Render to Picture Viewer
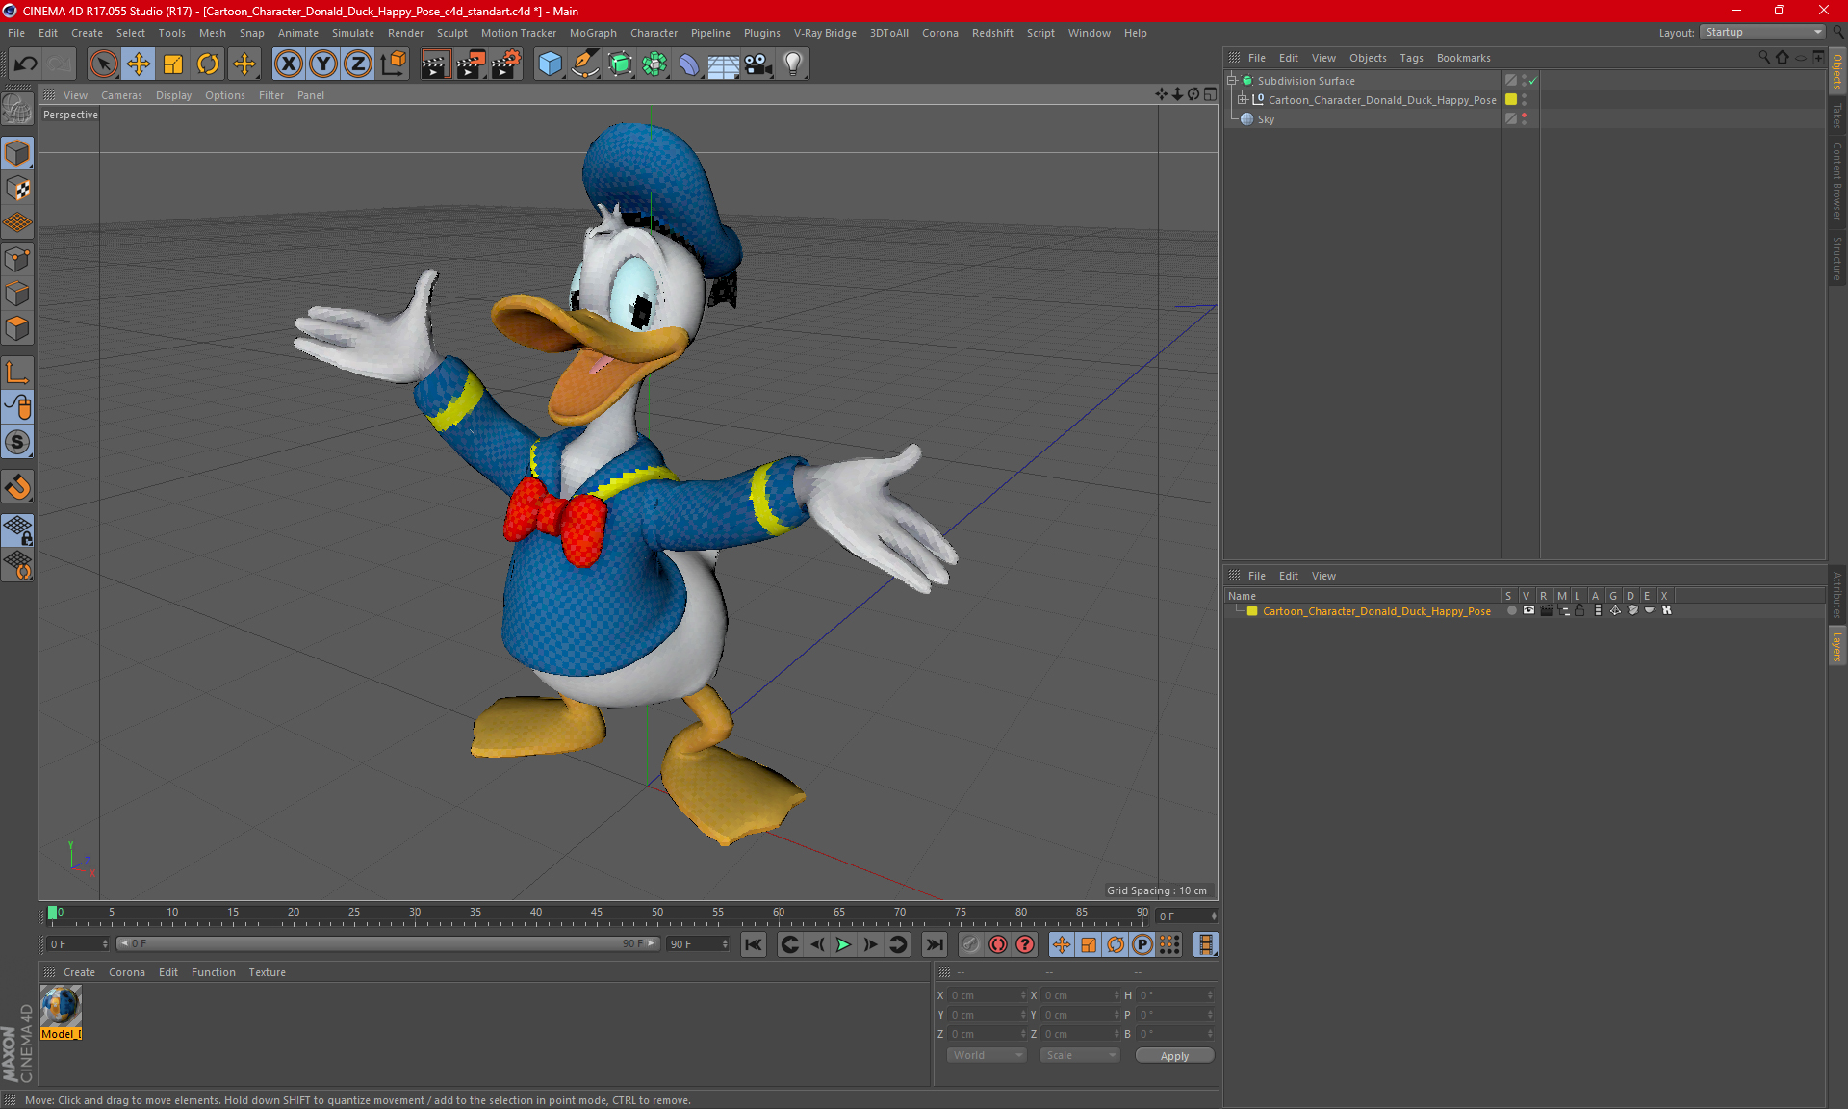Image resolution: width=1848 pixels, height=1109 pixels. (x=471, y=64)
